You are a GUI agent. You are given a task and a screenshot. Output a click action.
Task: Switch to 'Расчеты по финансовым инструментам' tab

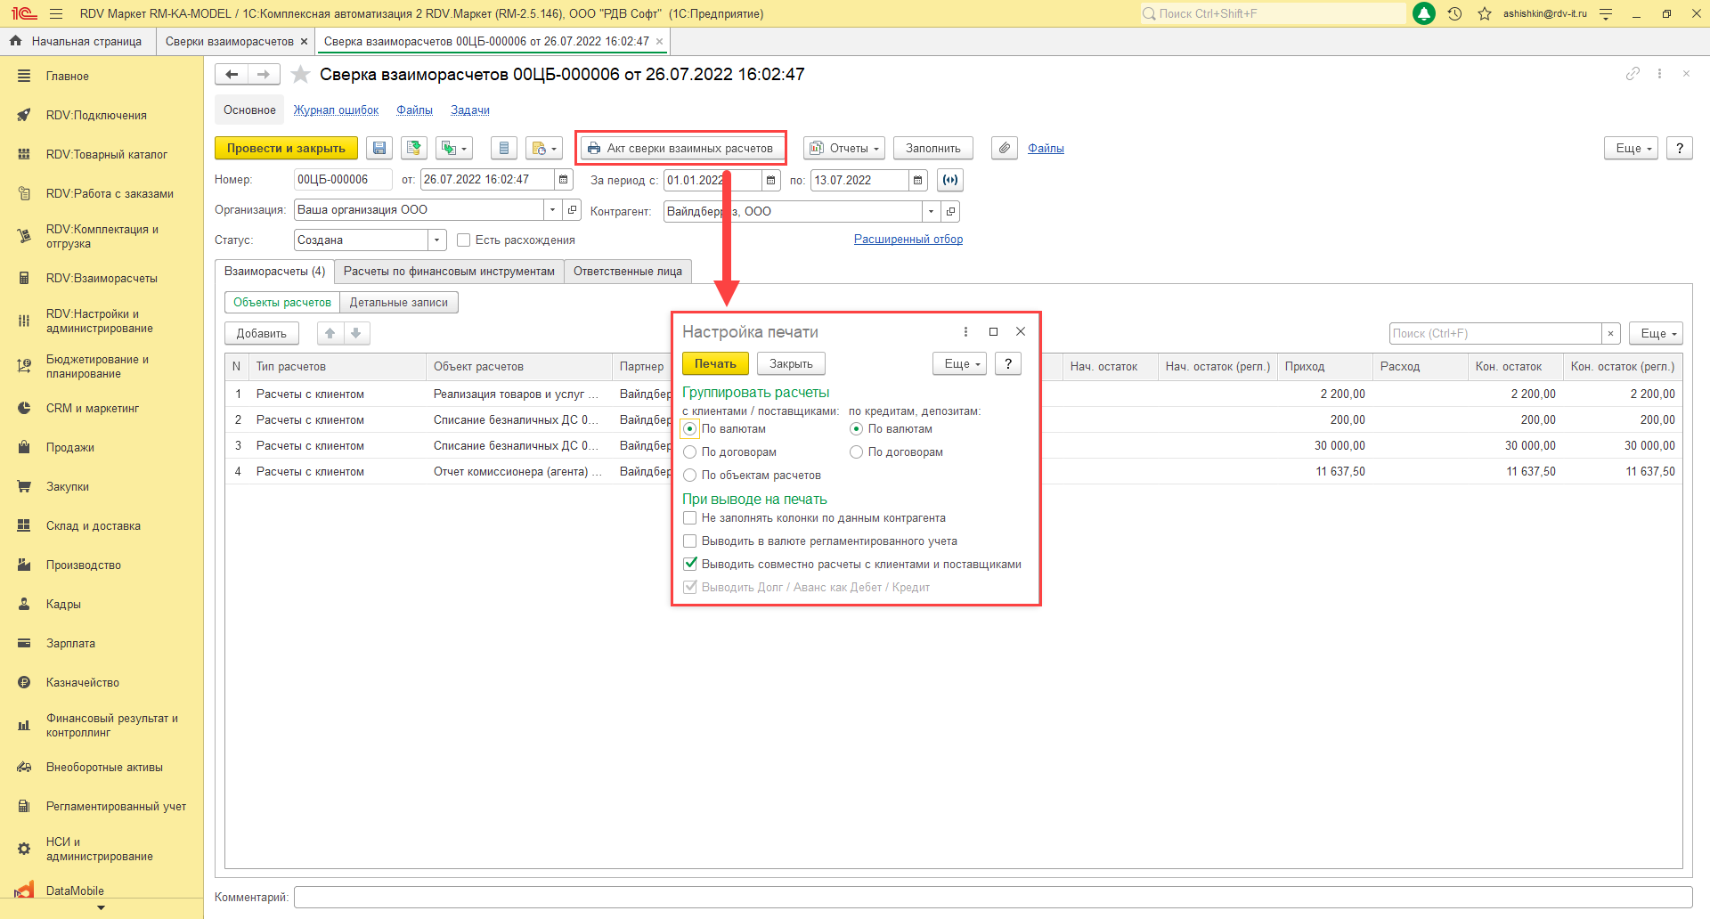pos(449,272)
